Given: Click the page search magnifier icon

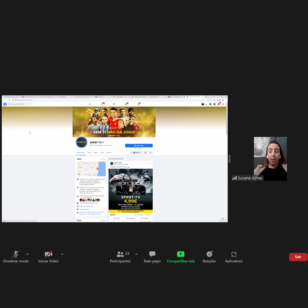Looking at the screenshot, I should point(146,152).
